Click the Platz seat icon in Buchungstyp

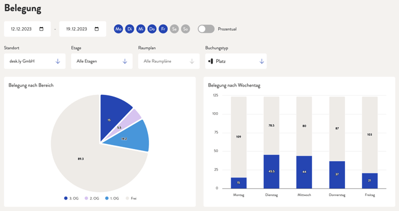point(211,61)
